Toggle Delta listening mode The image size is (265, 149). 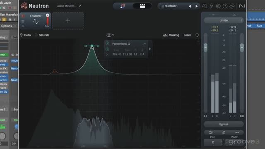(x=26, y=35)
